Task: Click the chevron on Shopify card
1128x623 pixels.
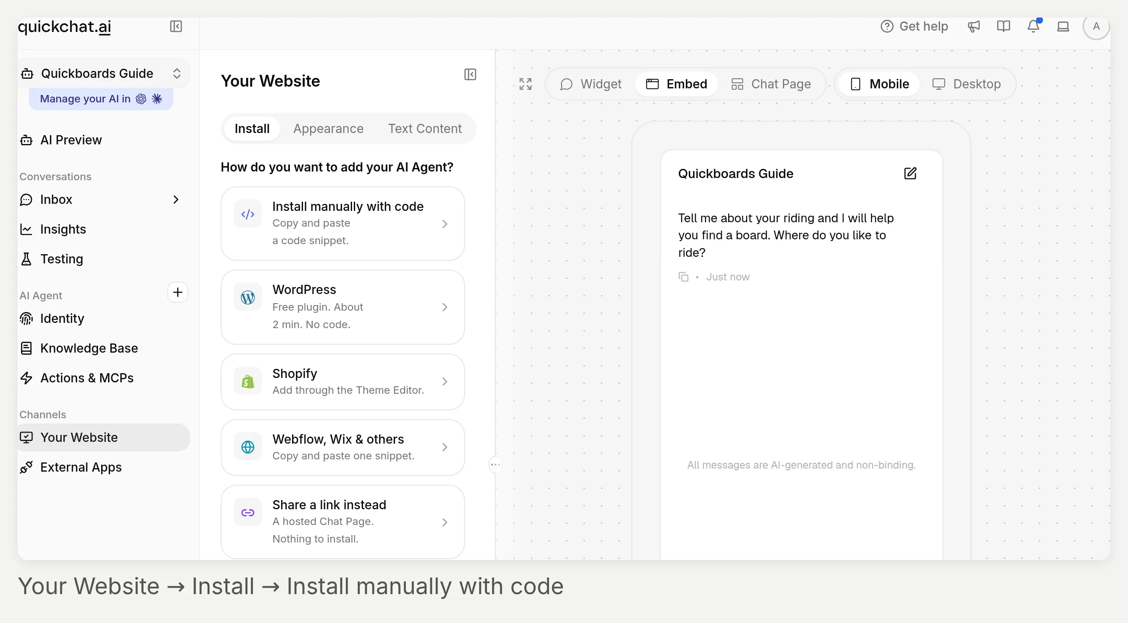Action: [444, 381]
